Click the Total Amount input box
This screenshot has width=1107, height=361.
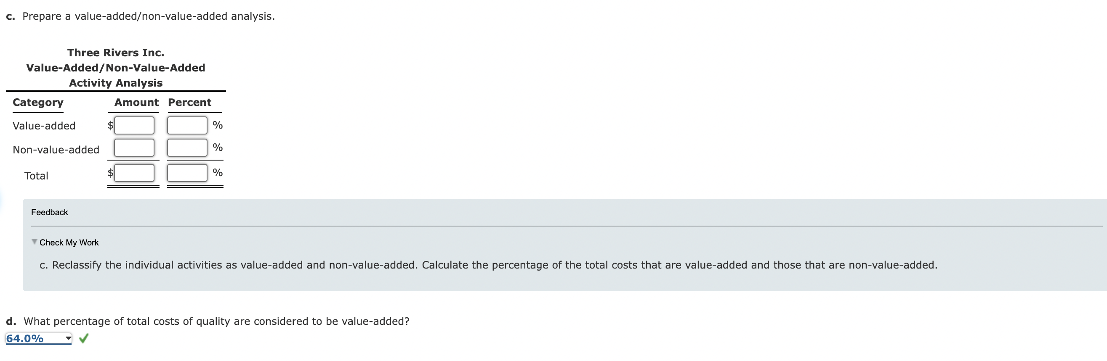[x=134, y=173]
